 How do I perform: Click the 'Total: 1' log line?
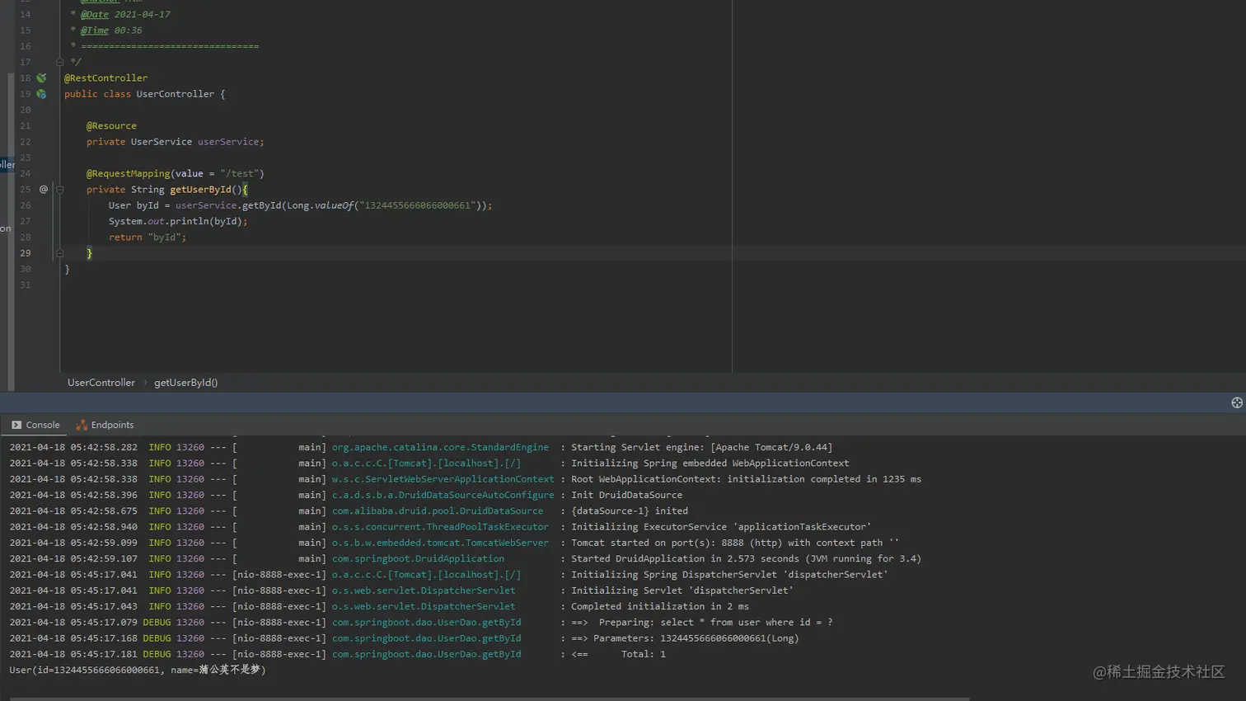coord(618,654)
